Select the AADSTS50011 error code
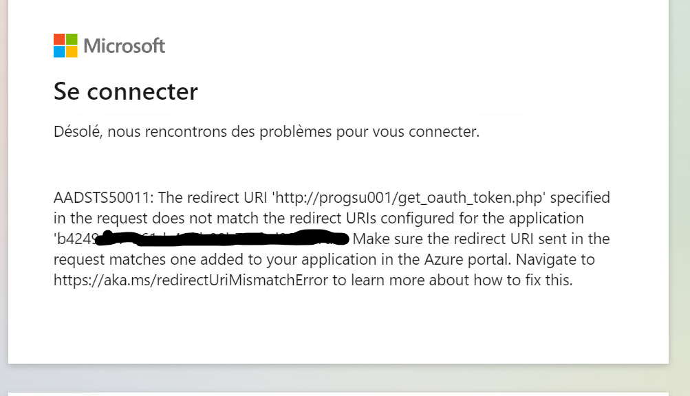This screenshot has width=690, height=396. 103,197
